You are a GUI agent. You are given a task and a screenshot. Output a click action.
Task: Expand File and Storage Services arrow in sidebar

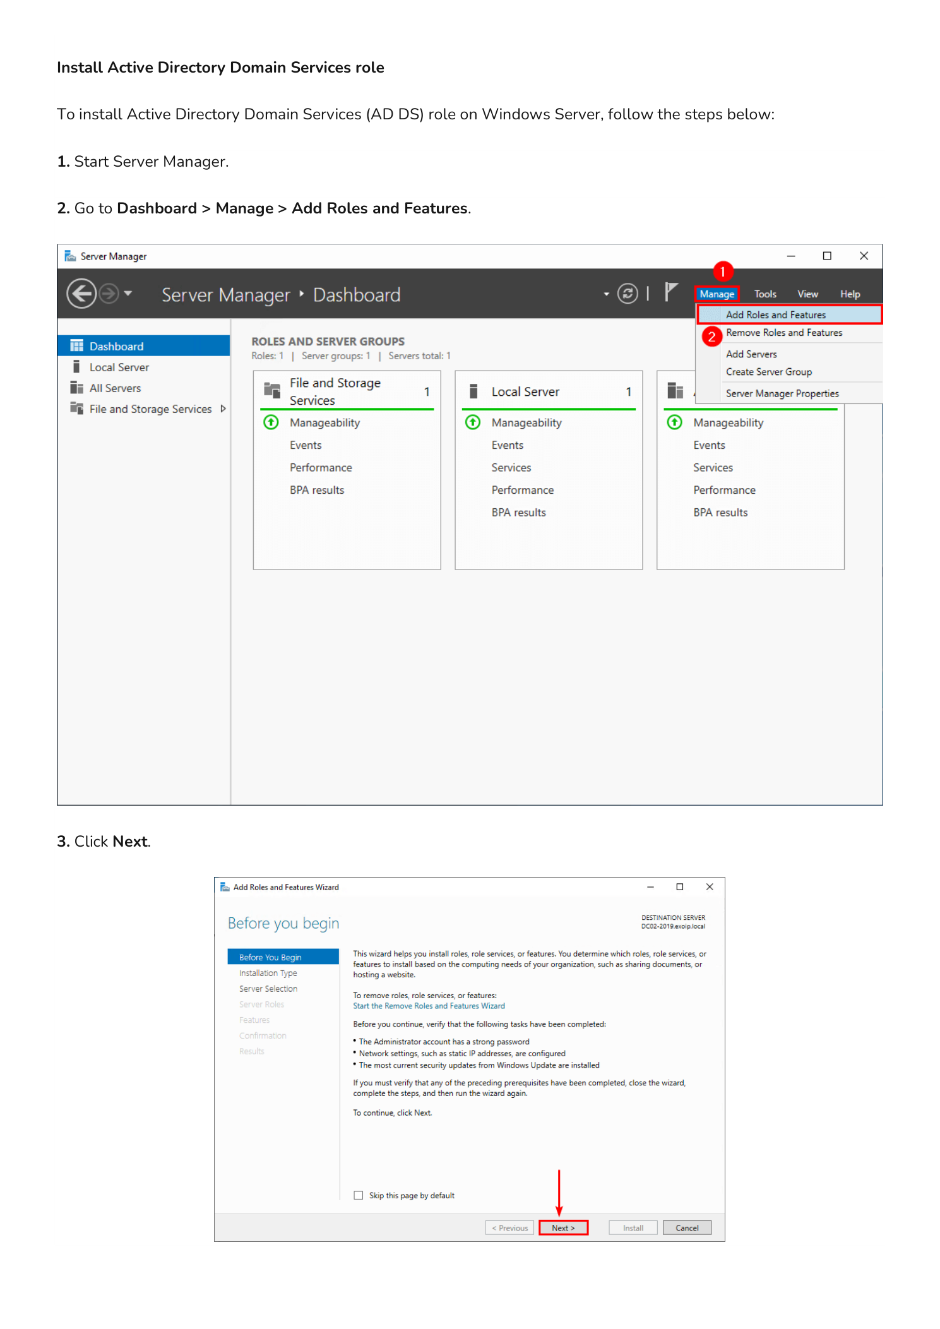223,408
